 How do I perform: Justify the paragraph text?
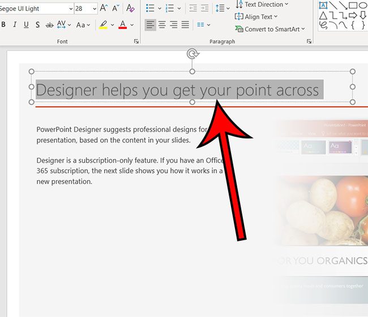click(x=185, y=25)
